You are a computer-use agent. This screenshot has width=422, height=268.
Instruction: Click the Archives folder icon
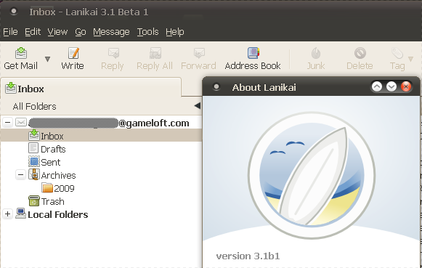(34, 174)
